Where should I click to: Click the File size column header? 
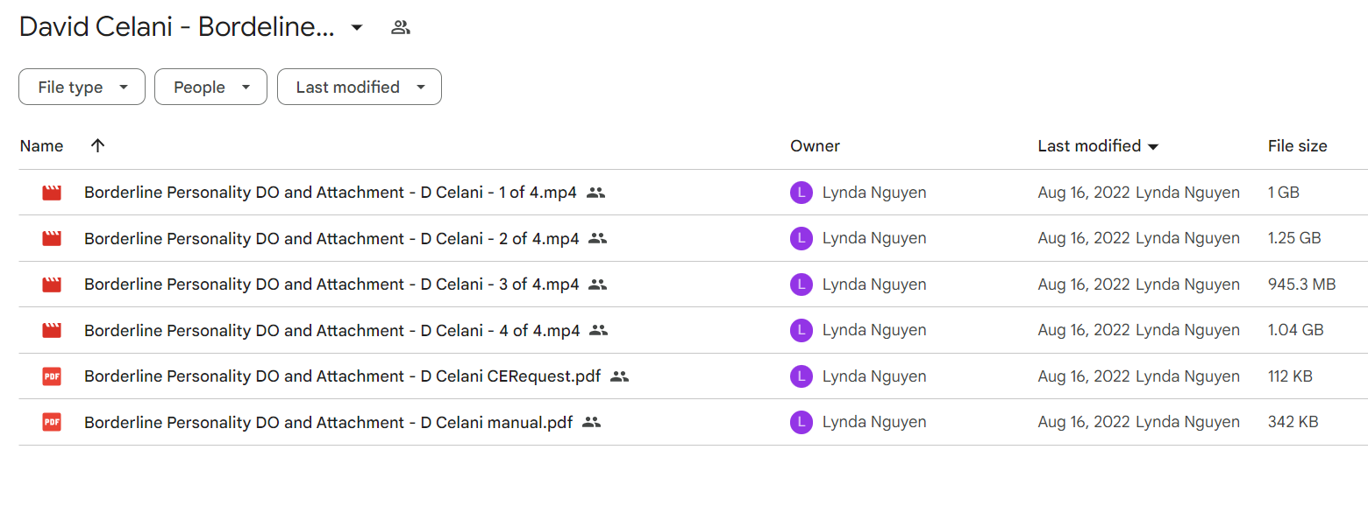tap(1297, 146)
